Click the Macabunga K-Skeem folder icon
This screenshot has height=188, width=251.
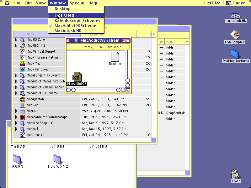(23, 75)
